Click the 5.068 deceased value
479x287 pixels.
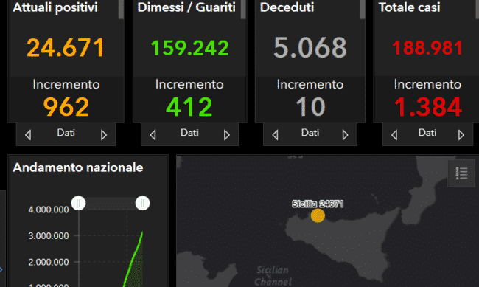(310, 47)
